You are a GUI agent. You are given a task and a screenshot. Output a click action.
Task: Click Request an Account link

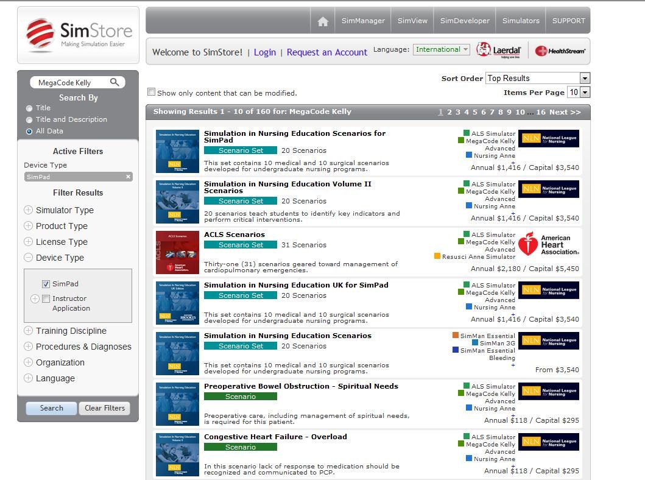pyautogui.click(x=327, y=52)
